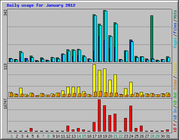The image size is (179, 140).
Task: Click day 28 on the x-axis
Action: (152, 136)
